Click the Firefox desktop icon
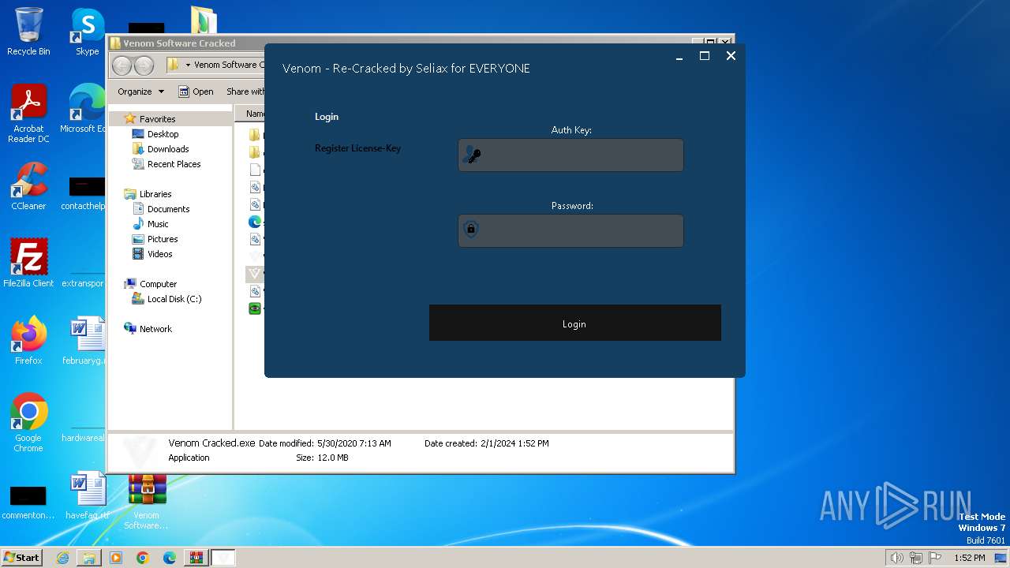 tap(28, 341)
